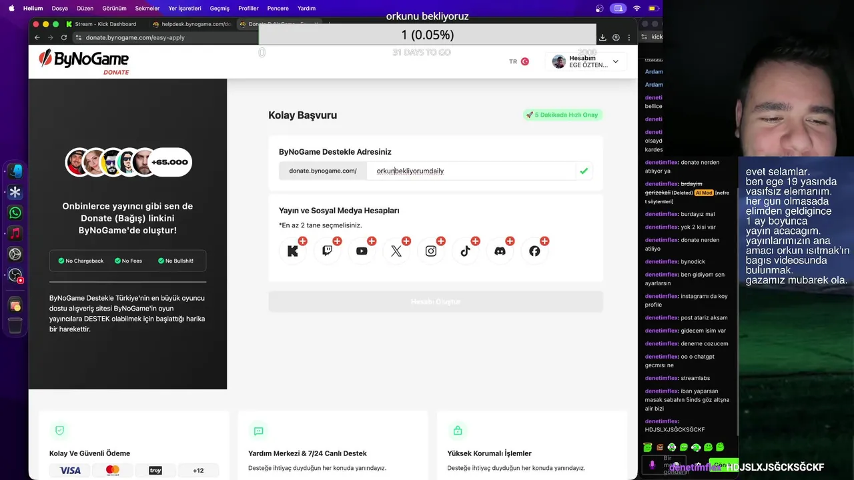Add TikTok account to the application

click(466, 251)
